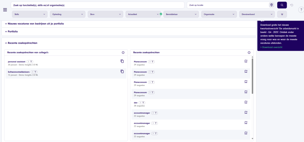This screenshot has height=142, width=304.
Task: Show info for Recente zoekopdrachten van collega's
Action: (x=123, y=53)
